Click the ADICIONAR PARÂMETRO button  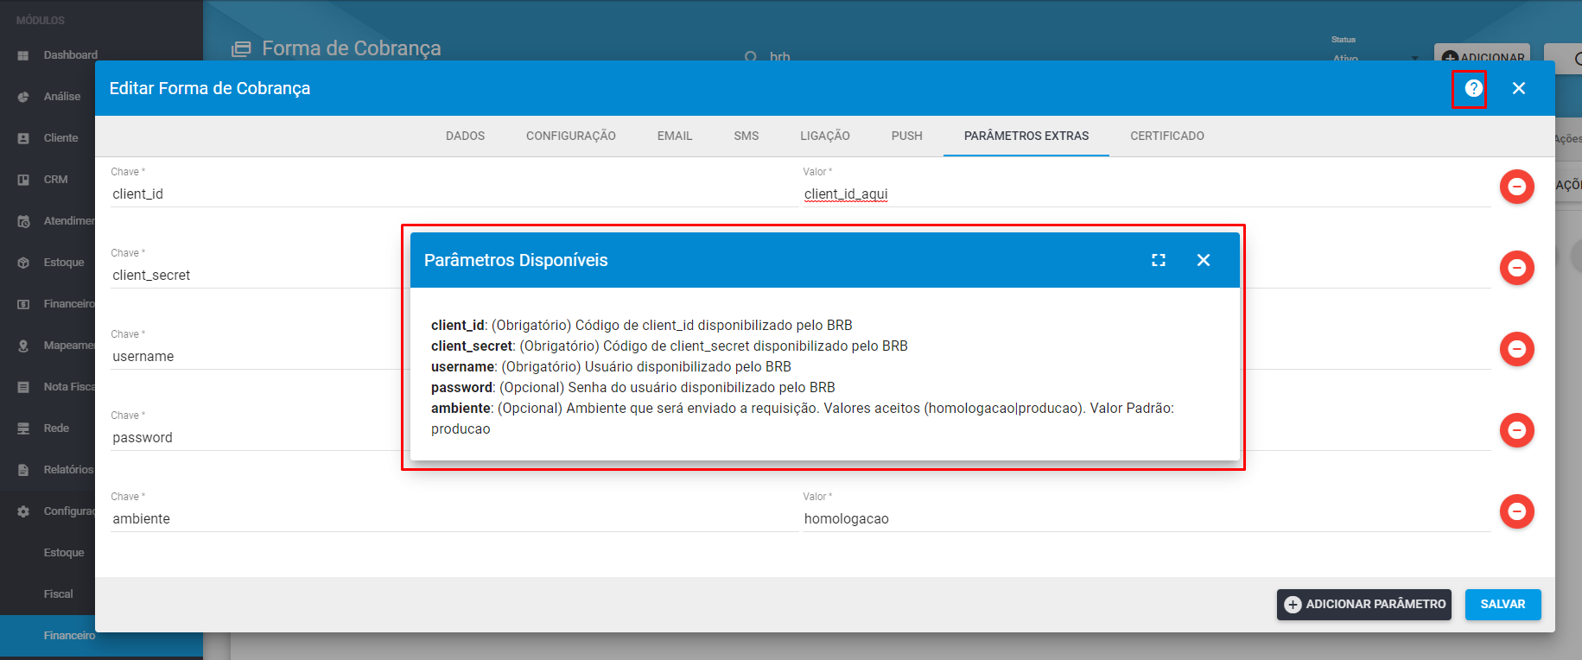click(x=1364, y=605)
